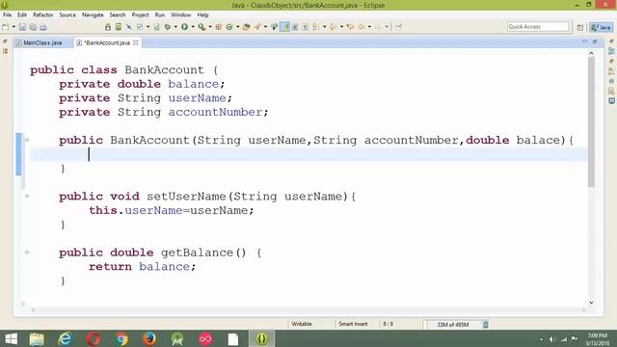Click the Run Garbage Collector trash icon
The height and width of the screenshot is (347, 617).
click(x=486, y=325)
